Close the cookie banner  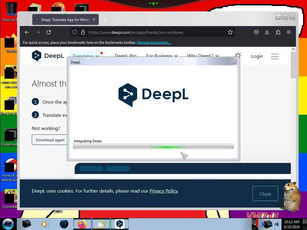[x=265, y=194]
